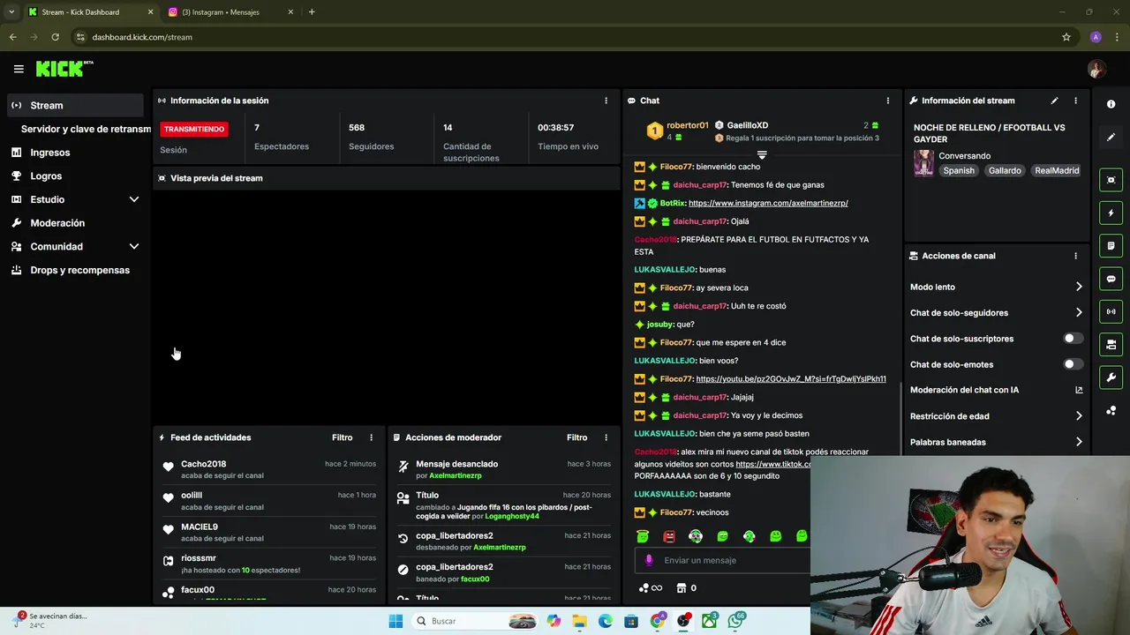Open Filtro in Acciones de moderador

click(577, 437)
